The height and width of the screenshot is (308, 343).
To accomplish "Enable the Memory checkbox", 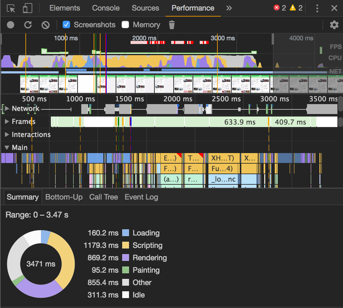I will pyautogui.click(x=125, y=25).
